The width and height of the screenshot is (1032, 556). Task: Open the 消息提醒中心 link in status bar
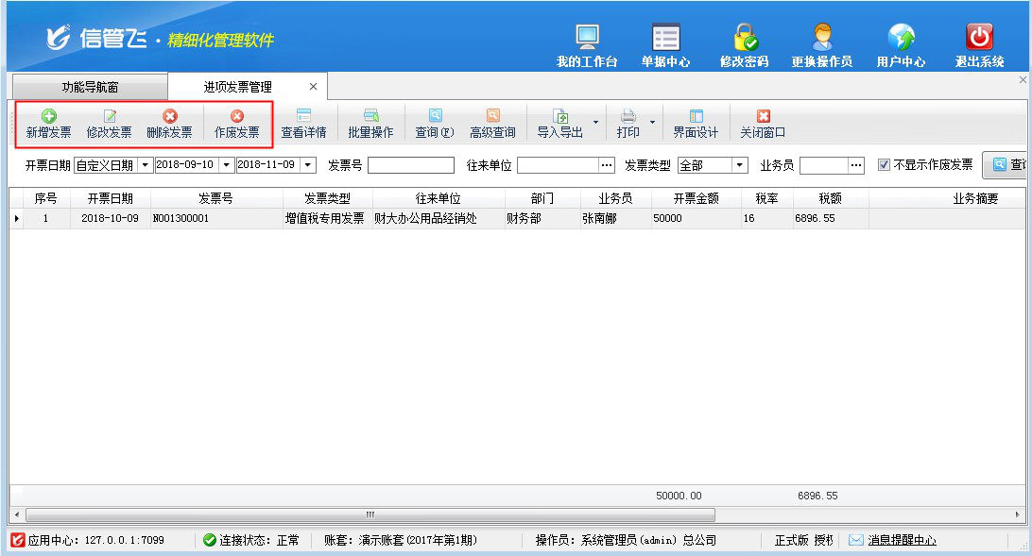pyautogui.click(x=902, y=541)
